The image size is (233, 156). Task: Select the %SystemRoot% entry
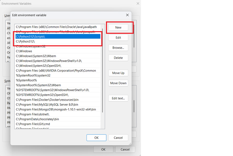(58, 80)
